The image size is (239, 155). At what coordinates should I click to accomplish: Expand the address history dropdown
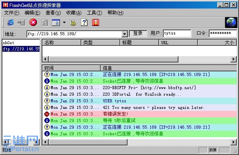[x=125, y=34]
